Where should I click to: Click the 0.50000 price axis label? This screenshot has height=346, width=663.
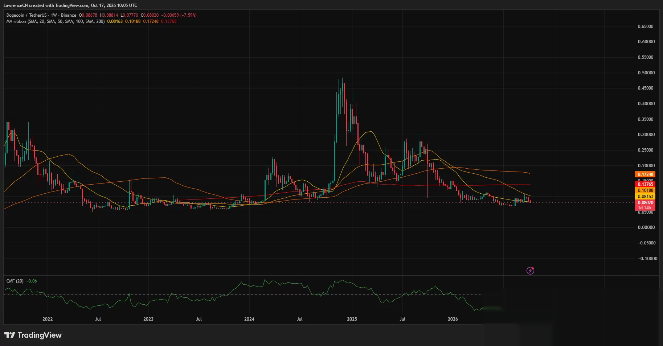646,73
